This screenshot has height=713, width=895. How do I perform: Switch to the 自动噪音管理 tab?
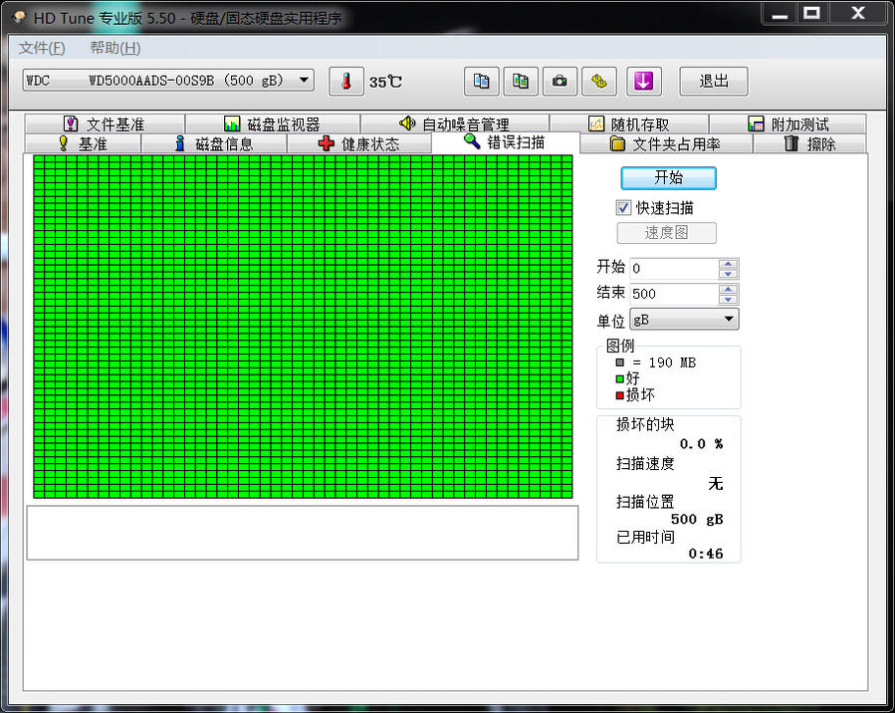click(454, 123)
